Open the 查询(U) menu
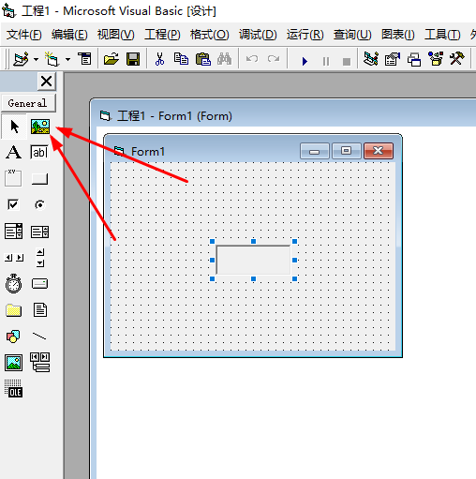Screen dimensions: 476x479 352,35
